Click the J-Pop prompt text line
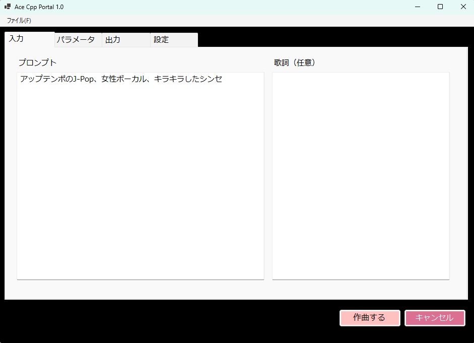474x343 pixels. (121, 79)
